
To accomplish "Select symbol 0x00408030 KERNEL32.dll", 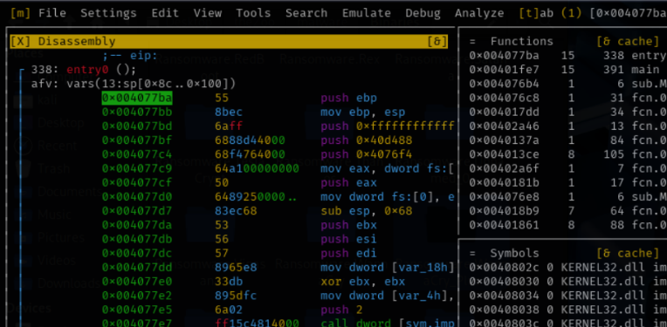I will point(567,282).
